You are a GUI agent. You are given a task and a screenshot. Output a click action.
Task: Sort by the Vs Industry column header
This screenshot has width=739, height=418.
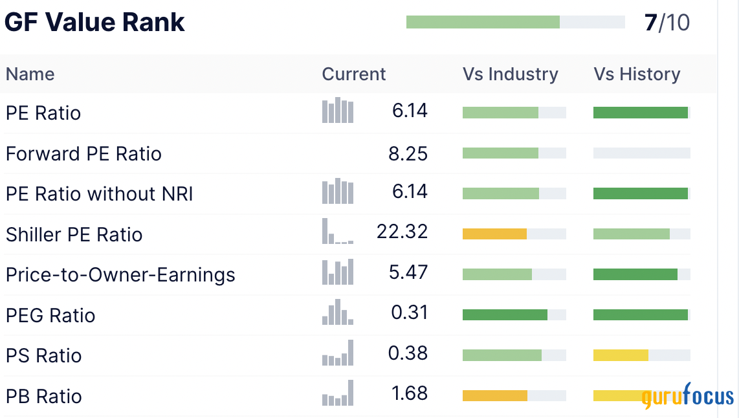coord(510,74)
